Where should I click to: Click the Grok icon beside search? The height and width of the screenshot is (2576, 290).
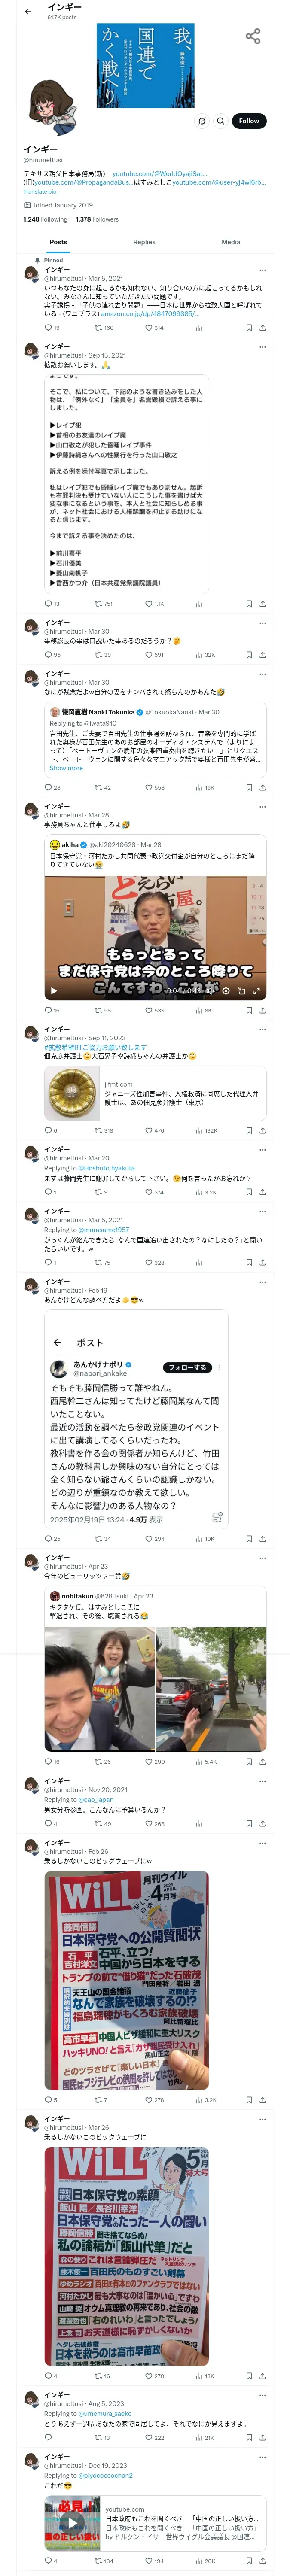pos(202,121)
